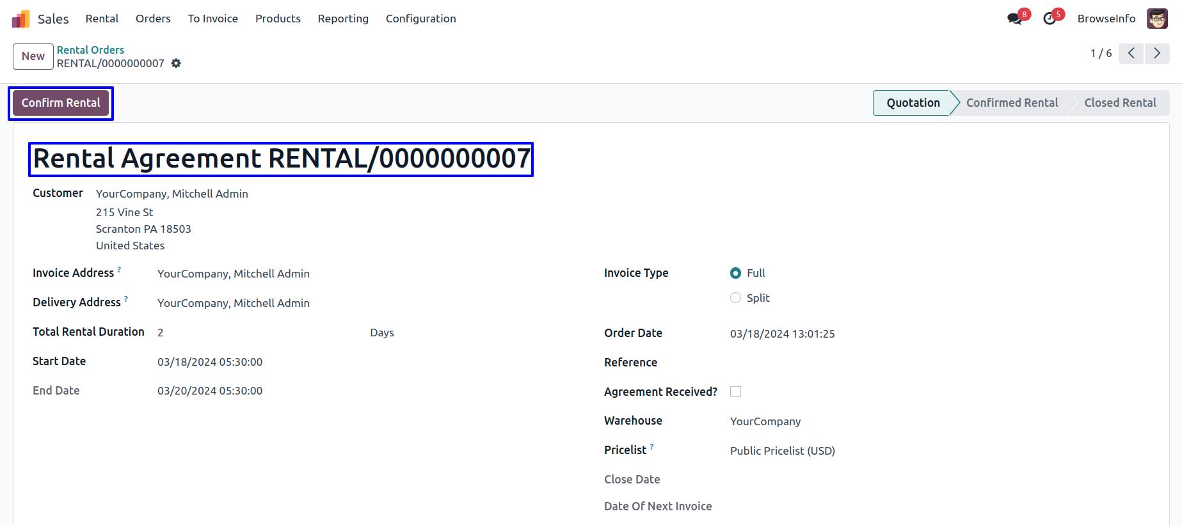Click Invoice Address help question mark
1182x525 pixels.
(x=119, y=270)
